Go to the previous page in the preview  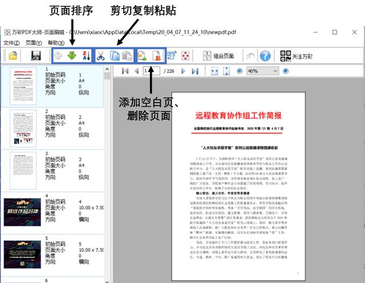(137, 71)
